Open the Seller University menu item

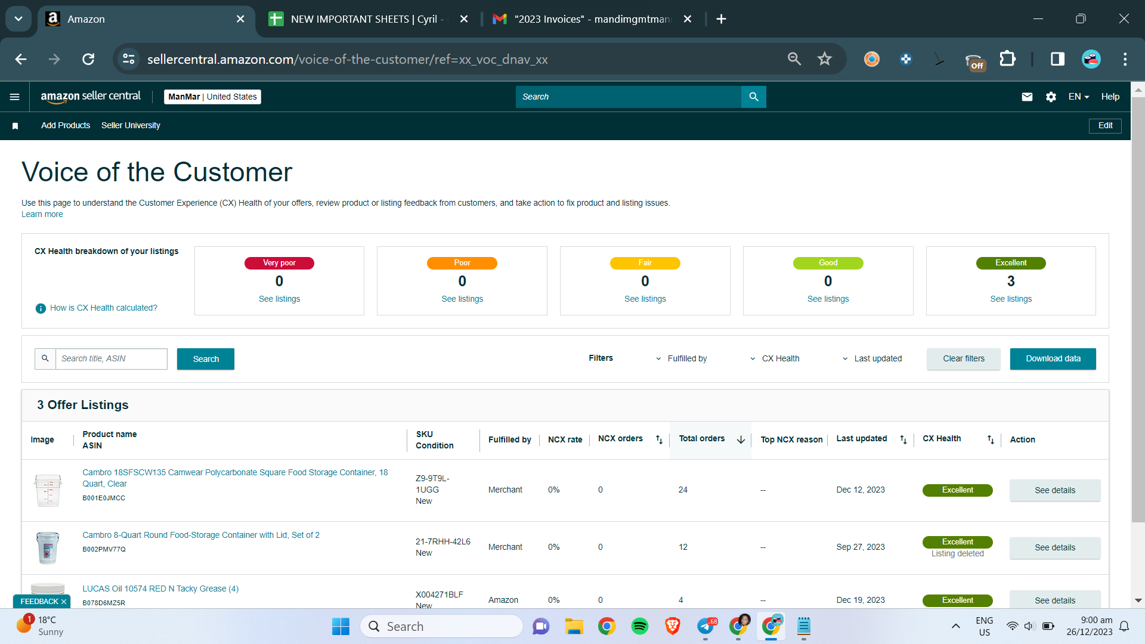(x=131, y=126)
